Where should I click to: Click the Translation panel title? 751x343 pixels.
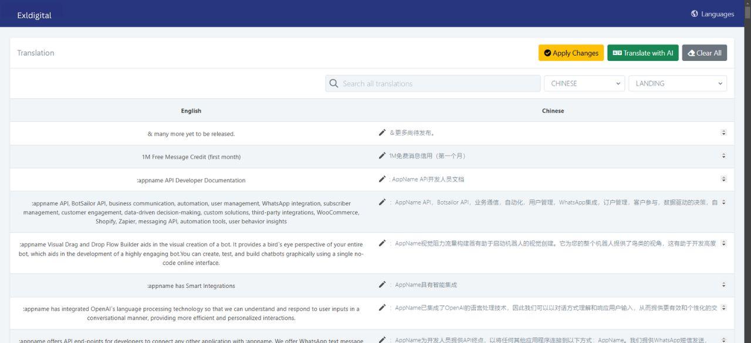pos(36,53)
